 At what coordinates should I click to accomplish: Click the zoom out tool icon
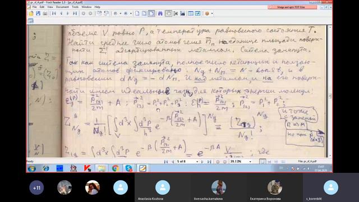tap(126, 13)
